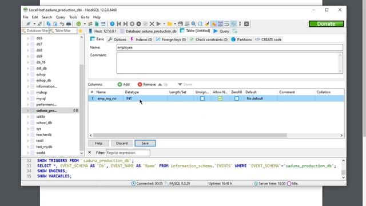Open the run query dropdown arrow
Viewport: 366px width, 206px height.
click(164, 24)
